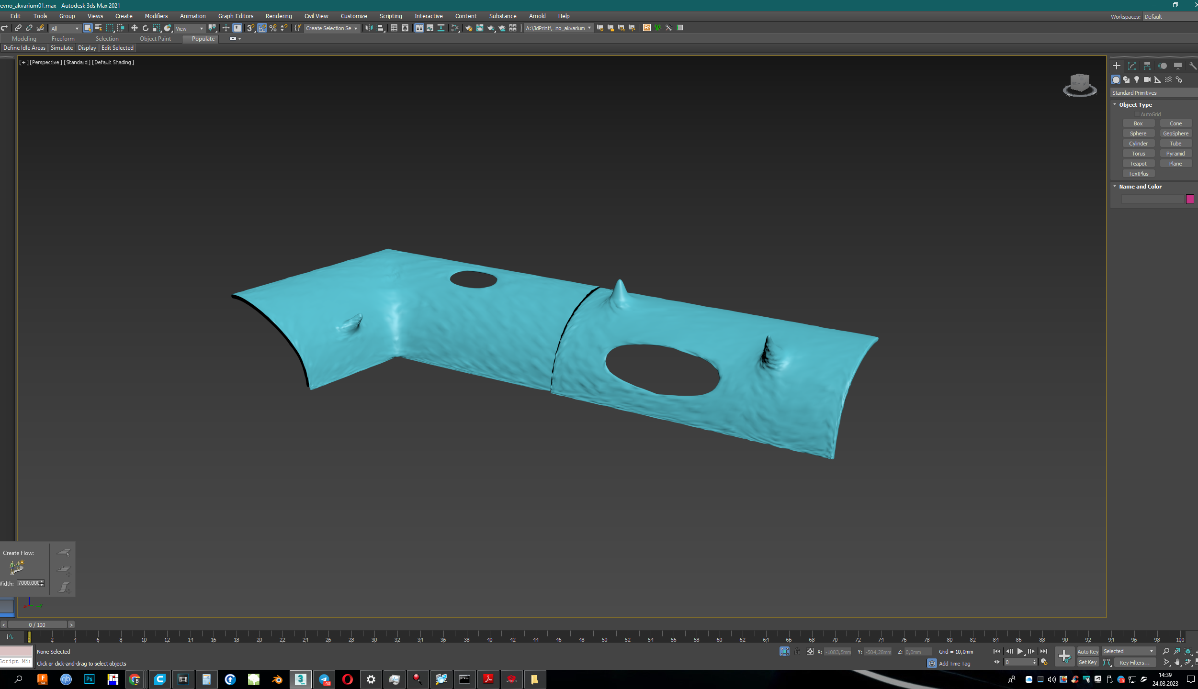The height and width of the screenshot is (689, 1198).
Task: Switch to the Modify panel tab
Action: [x=1132, y=66]
